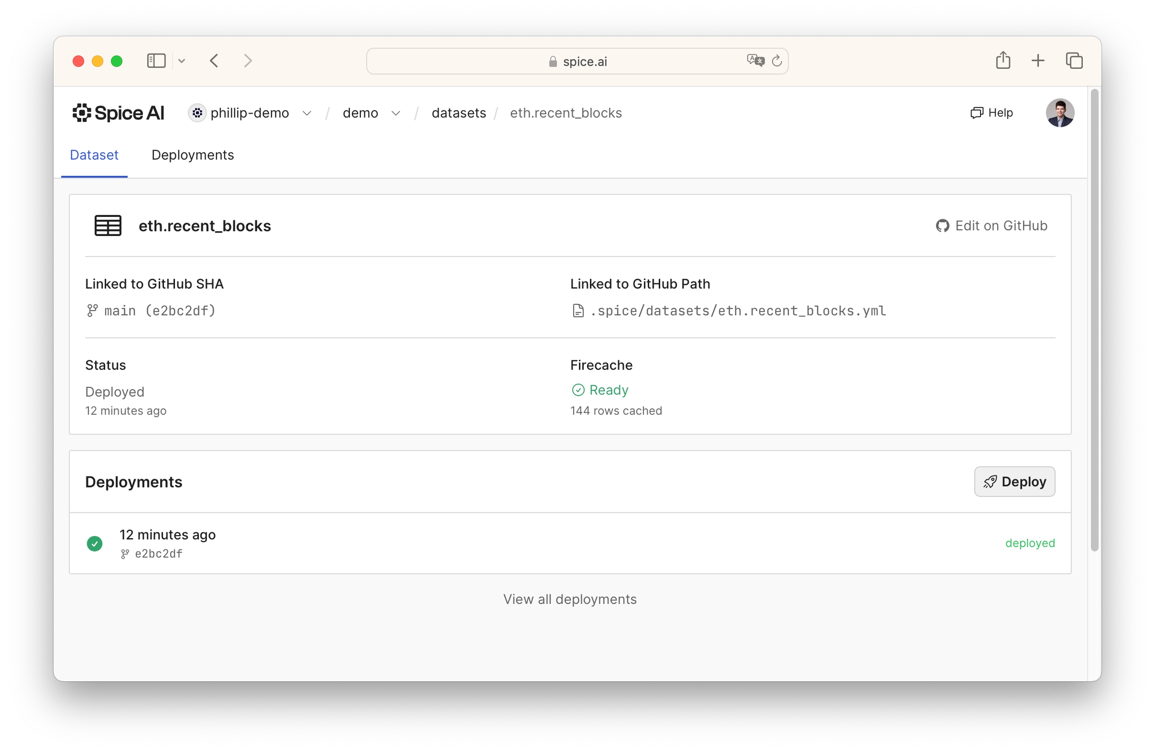Click the Safari sidebar toggle icon
This screenshot has width=1155, height=752.
click(156, 61)
